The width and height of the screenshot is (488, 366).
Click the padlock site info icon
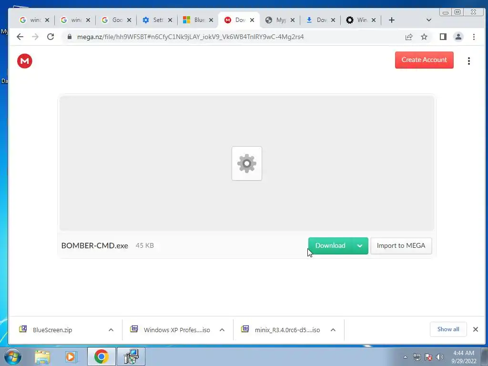[70, 37]
